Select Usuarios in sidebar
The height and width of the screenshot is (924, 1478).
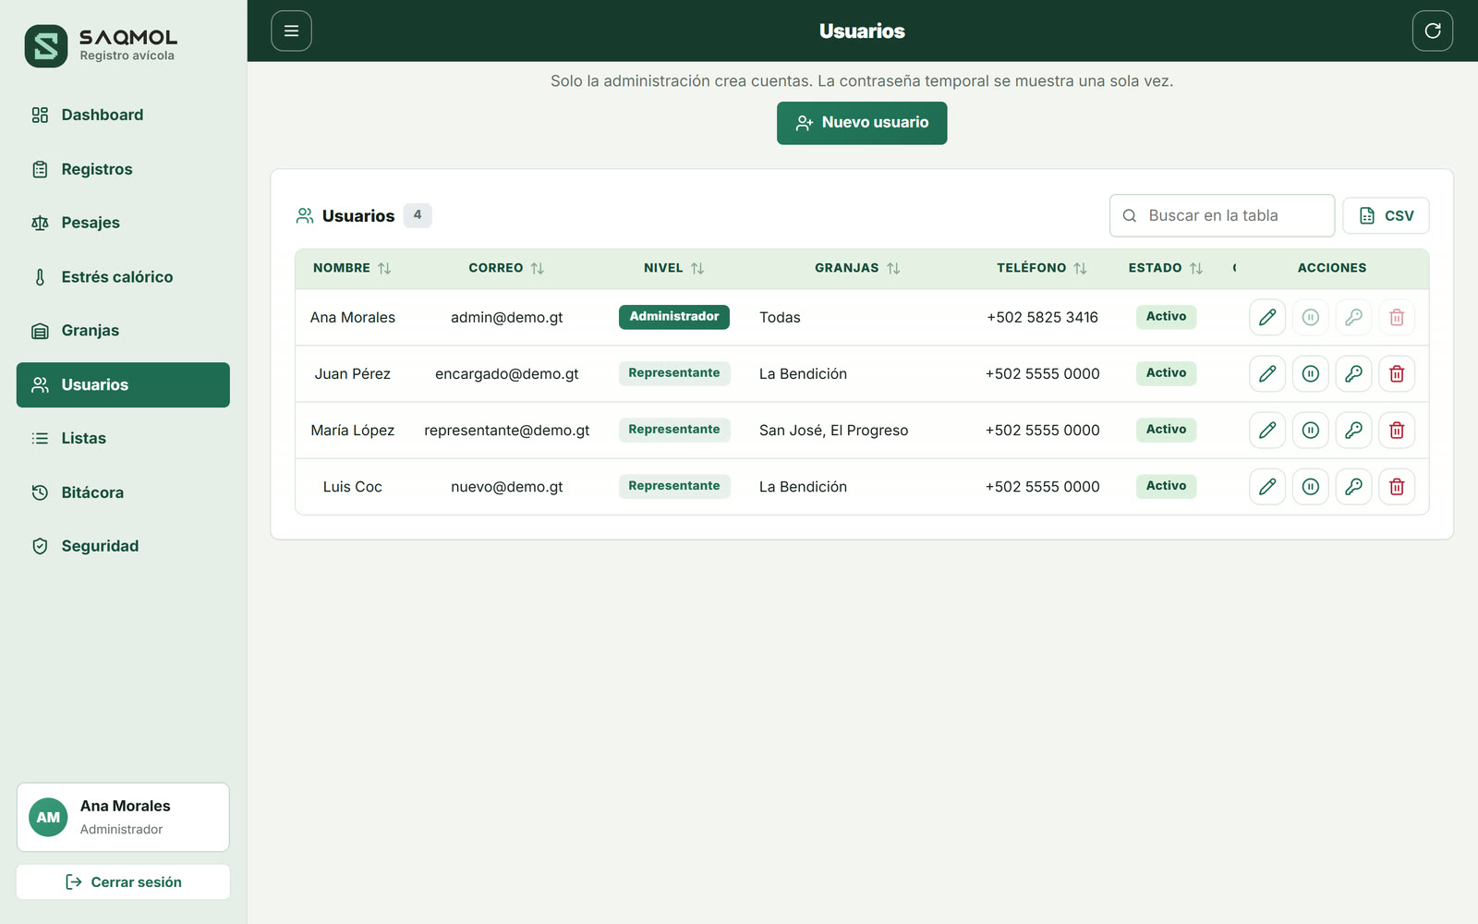123,384
